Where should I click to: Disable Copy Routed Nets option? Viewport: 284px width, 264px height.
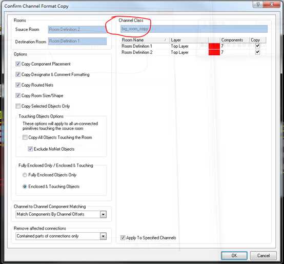(18, 85)
